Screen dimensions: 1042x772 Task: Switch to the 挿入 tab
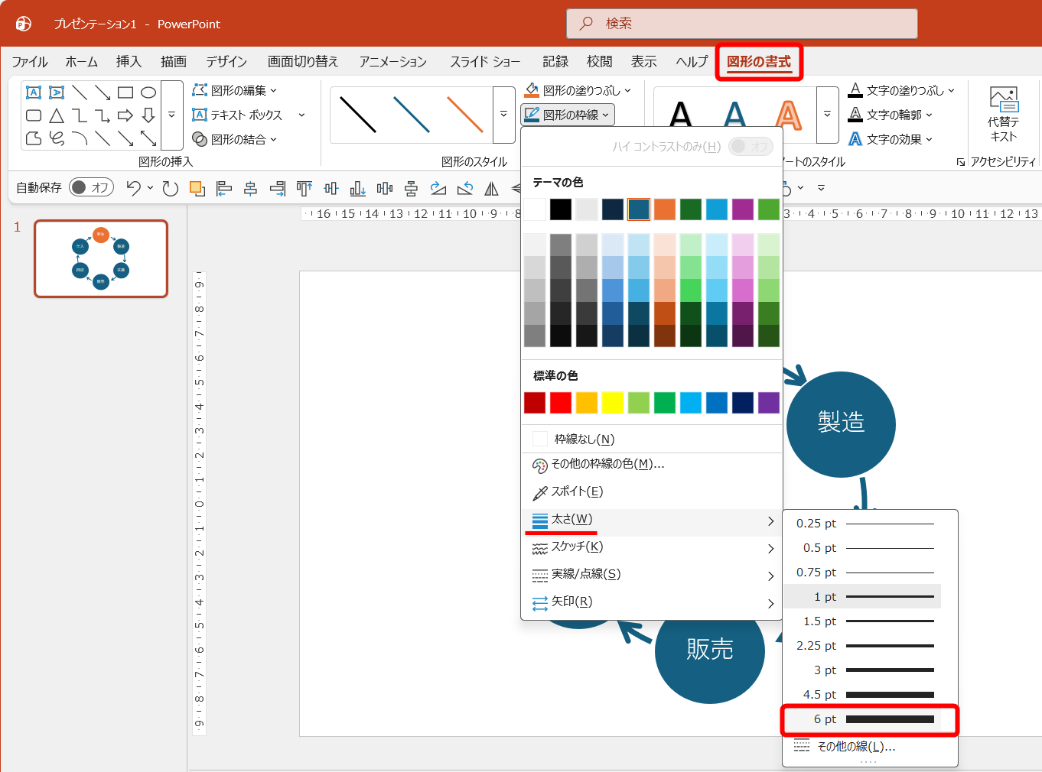pos(129,62)
